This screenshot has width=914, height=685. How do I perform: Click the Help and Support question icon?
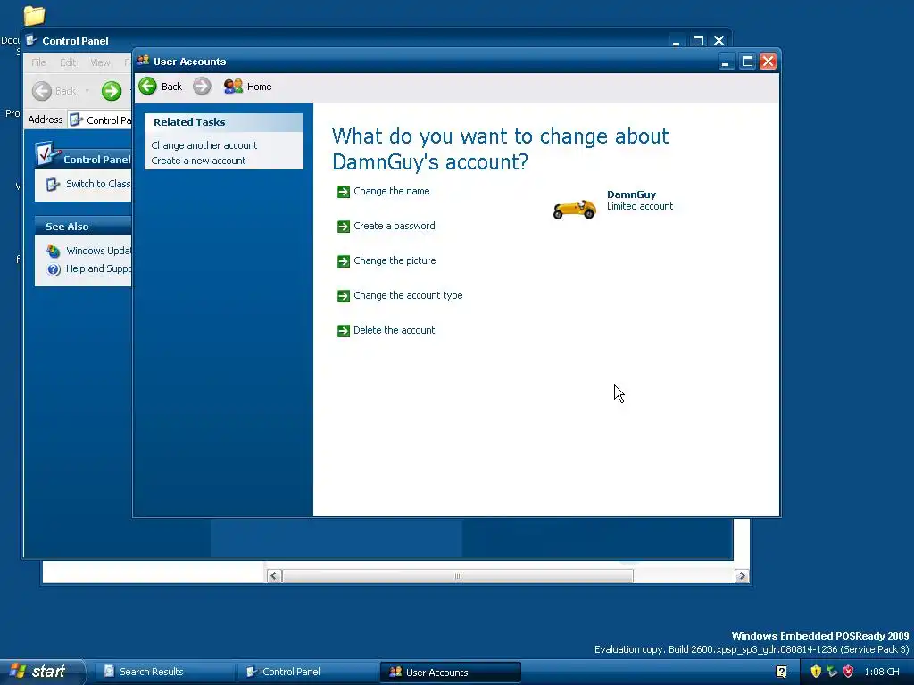pyautogui.click(x=54, y=269)
